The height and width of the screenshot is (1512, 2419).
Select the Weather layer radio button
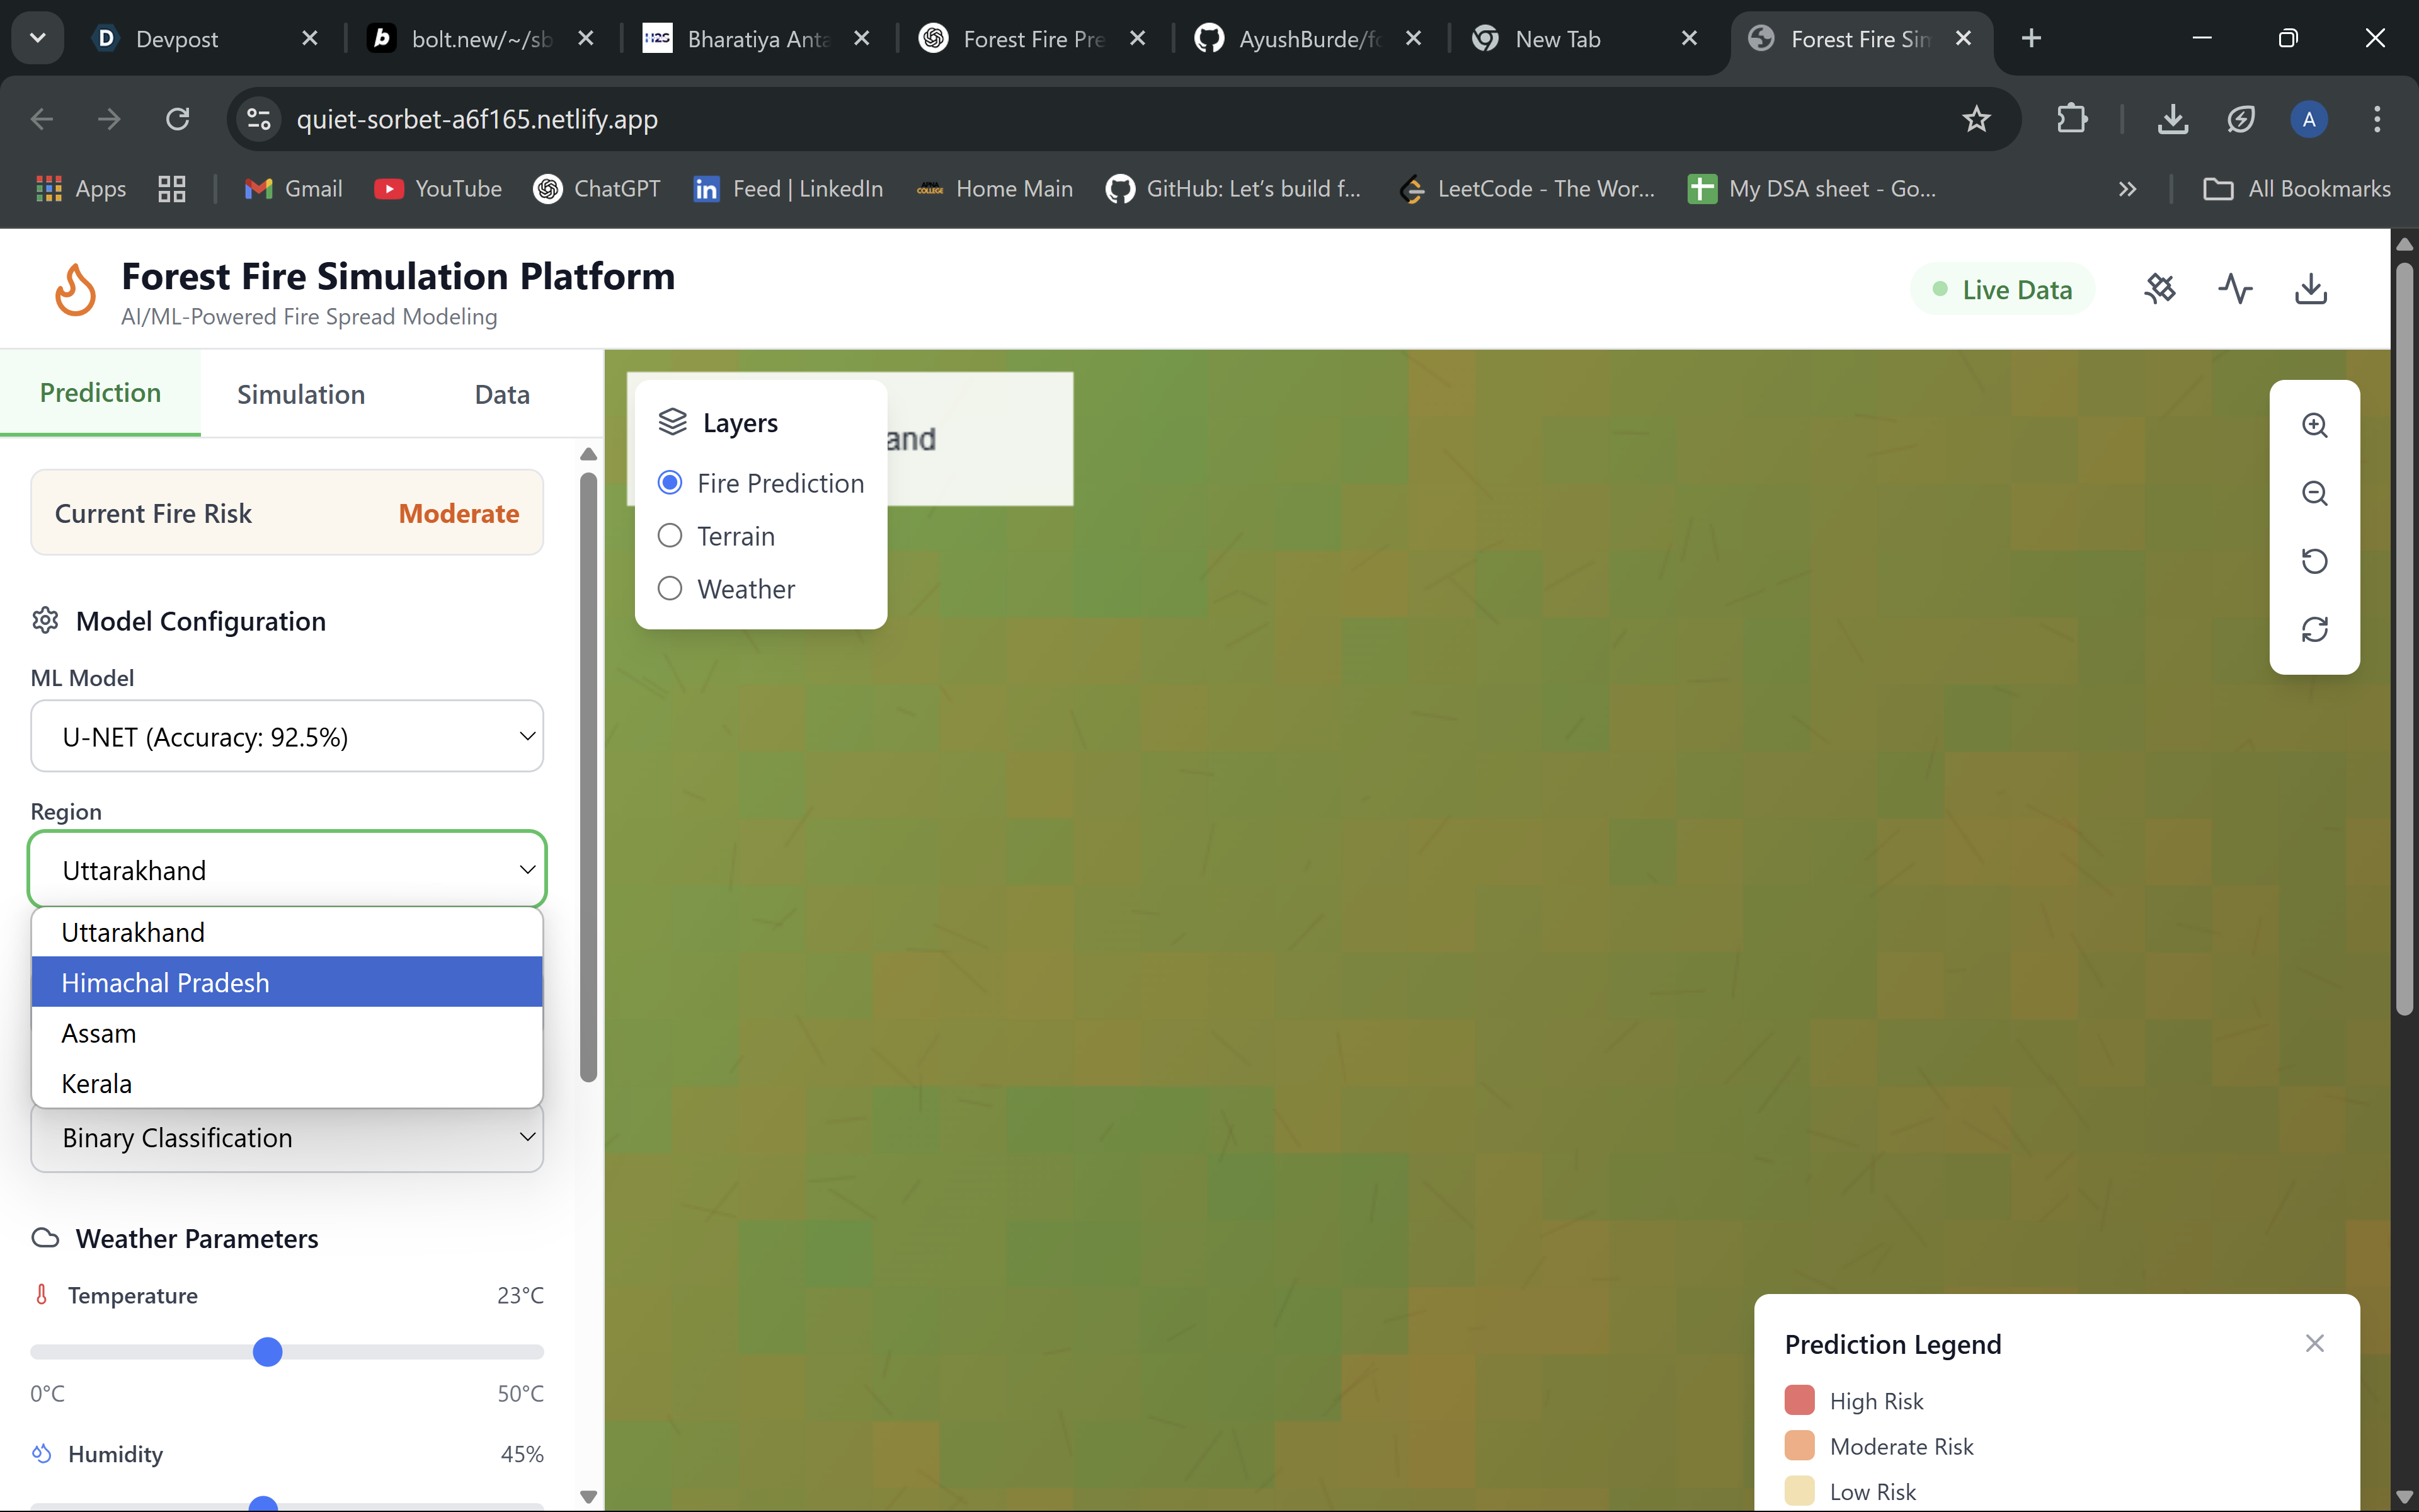670,589
